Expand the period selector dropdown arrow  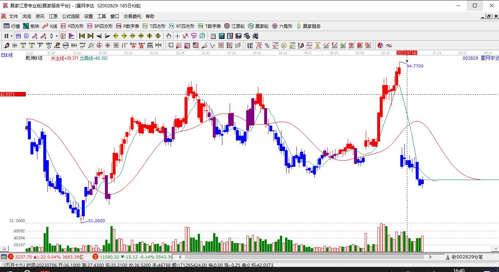tap(12, 36)
